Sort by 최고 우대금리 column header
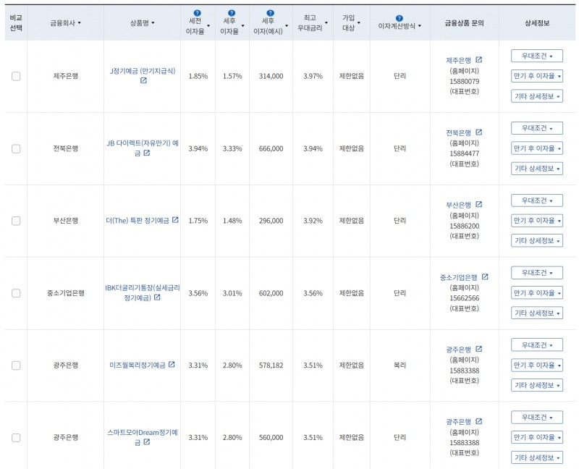Viewport: 579px width, 469px height. 313,23
